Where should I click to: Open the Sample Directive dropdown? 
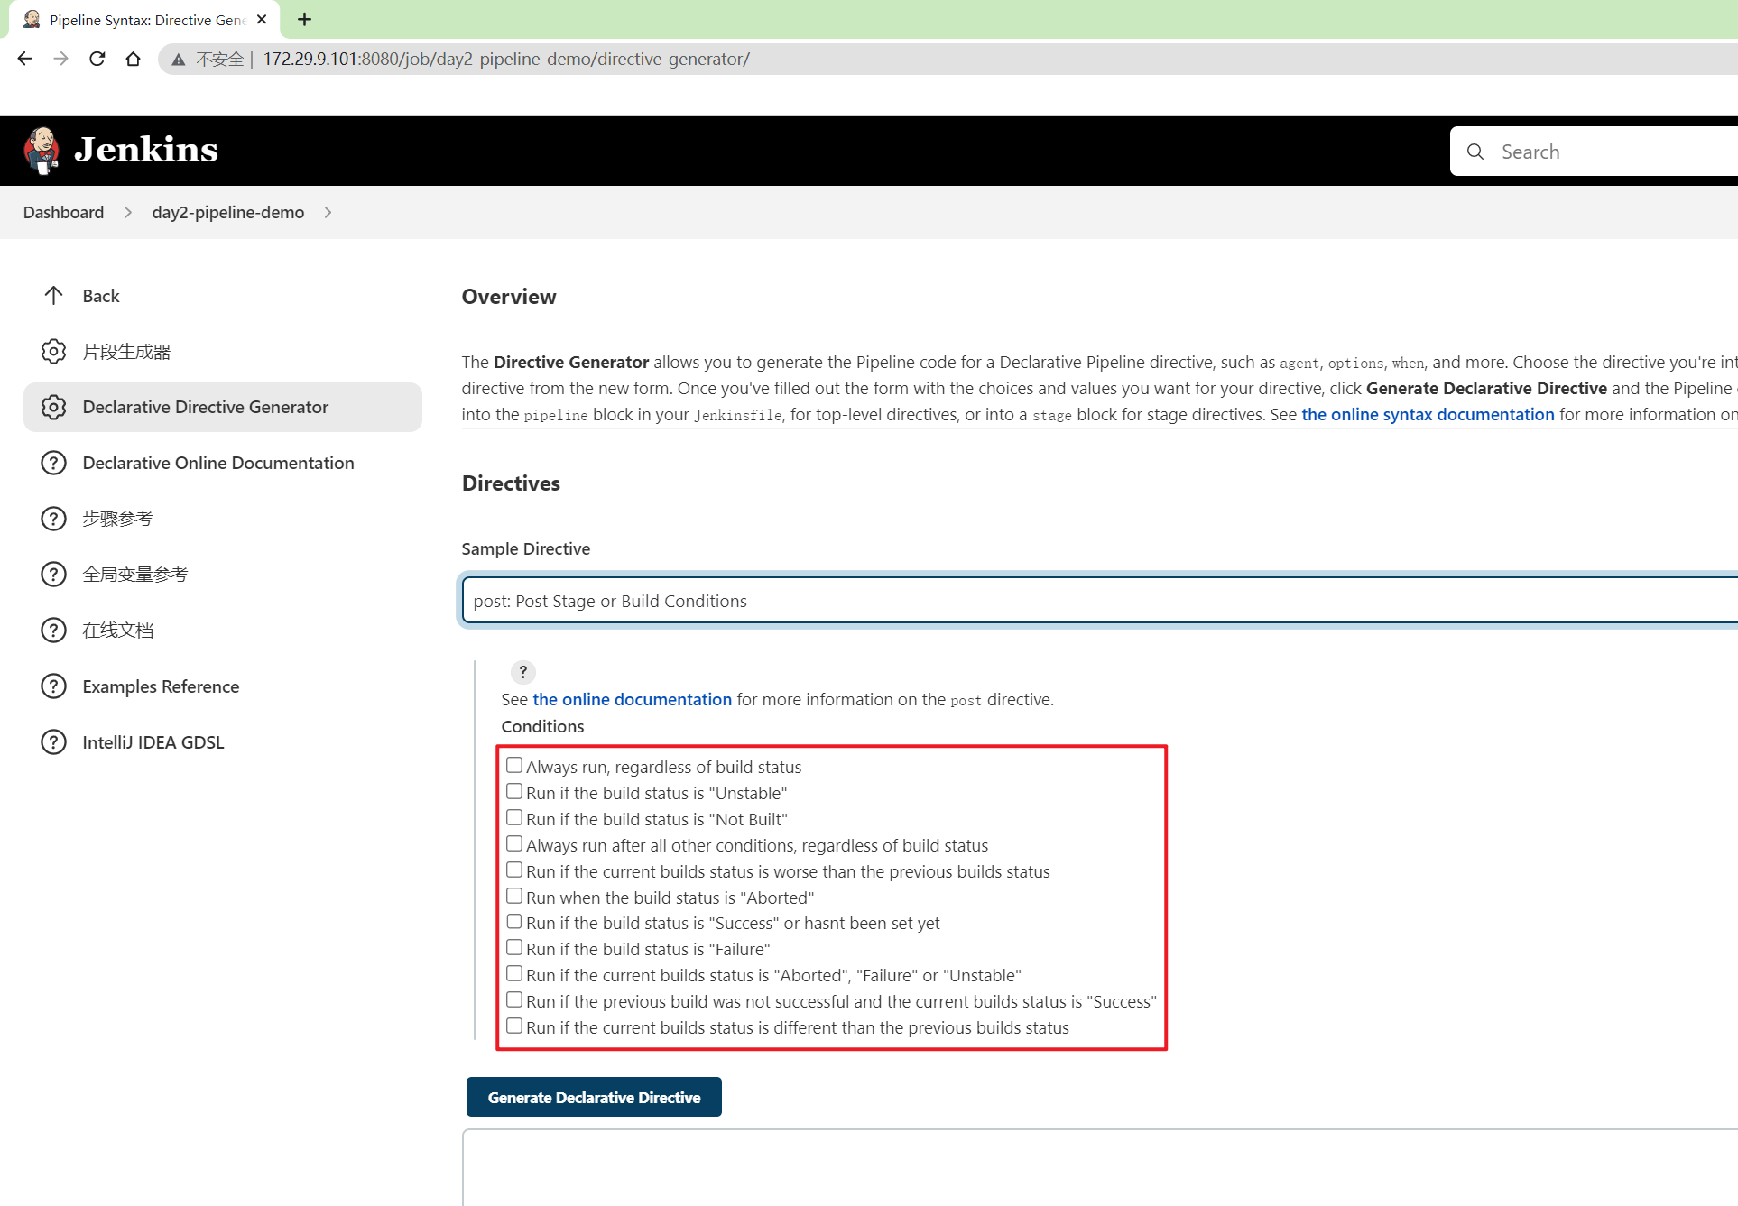click(1099, 601)
